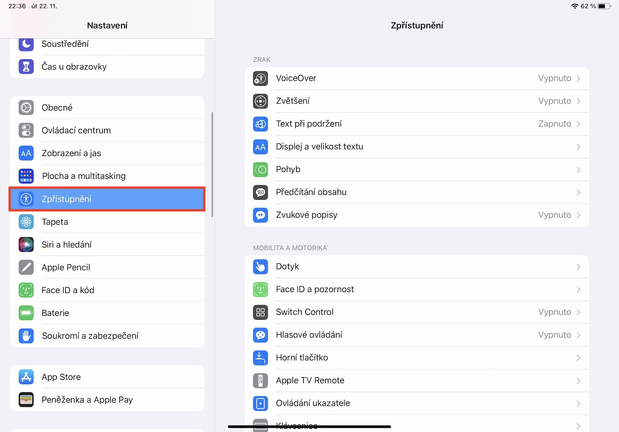Select Obecné in settings sidebar
Viewport: 619px width, 432px height.
point(57,108)
